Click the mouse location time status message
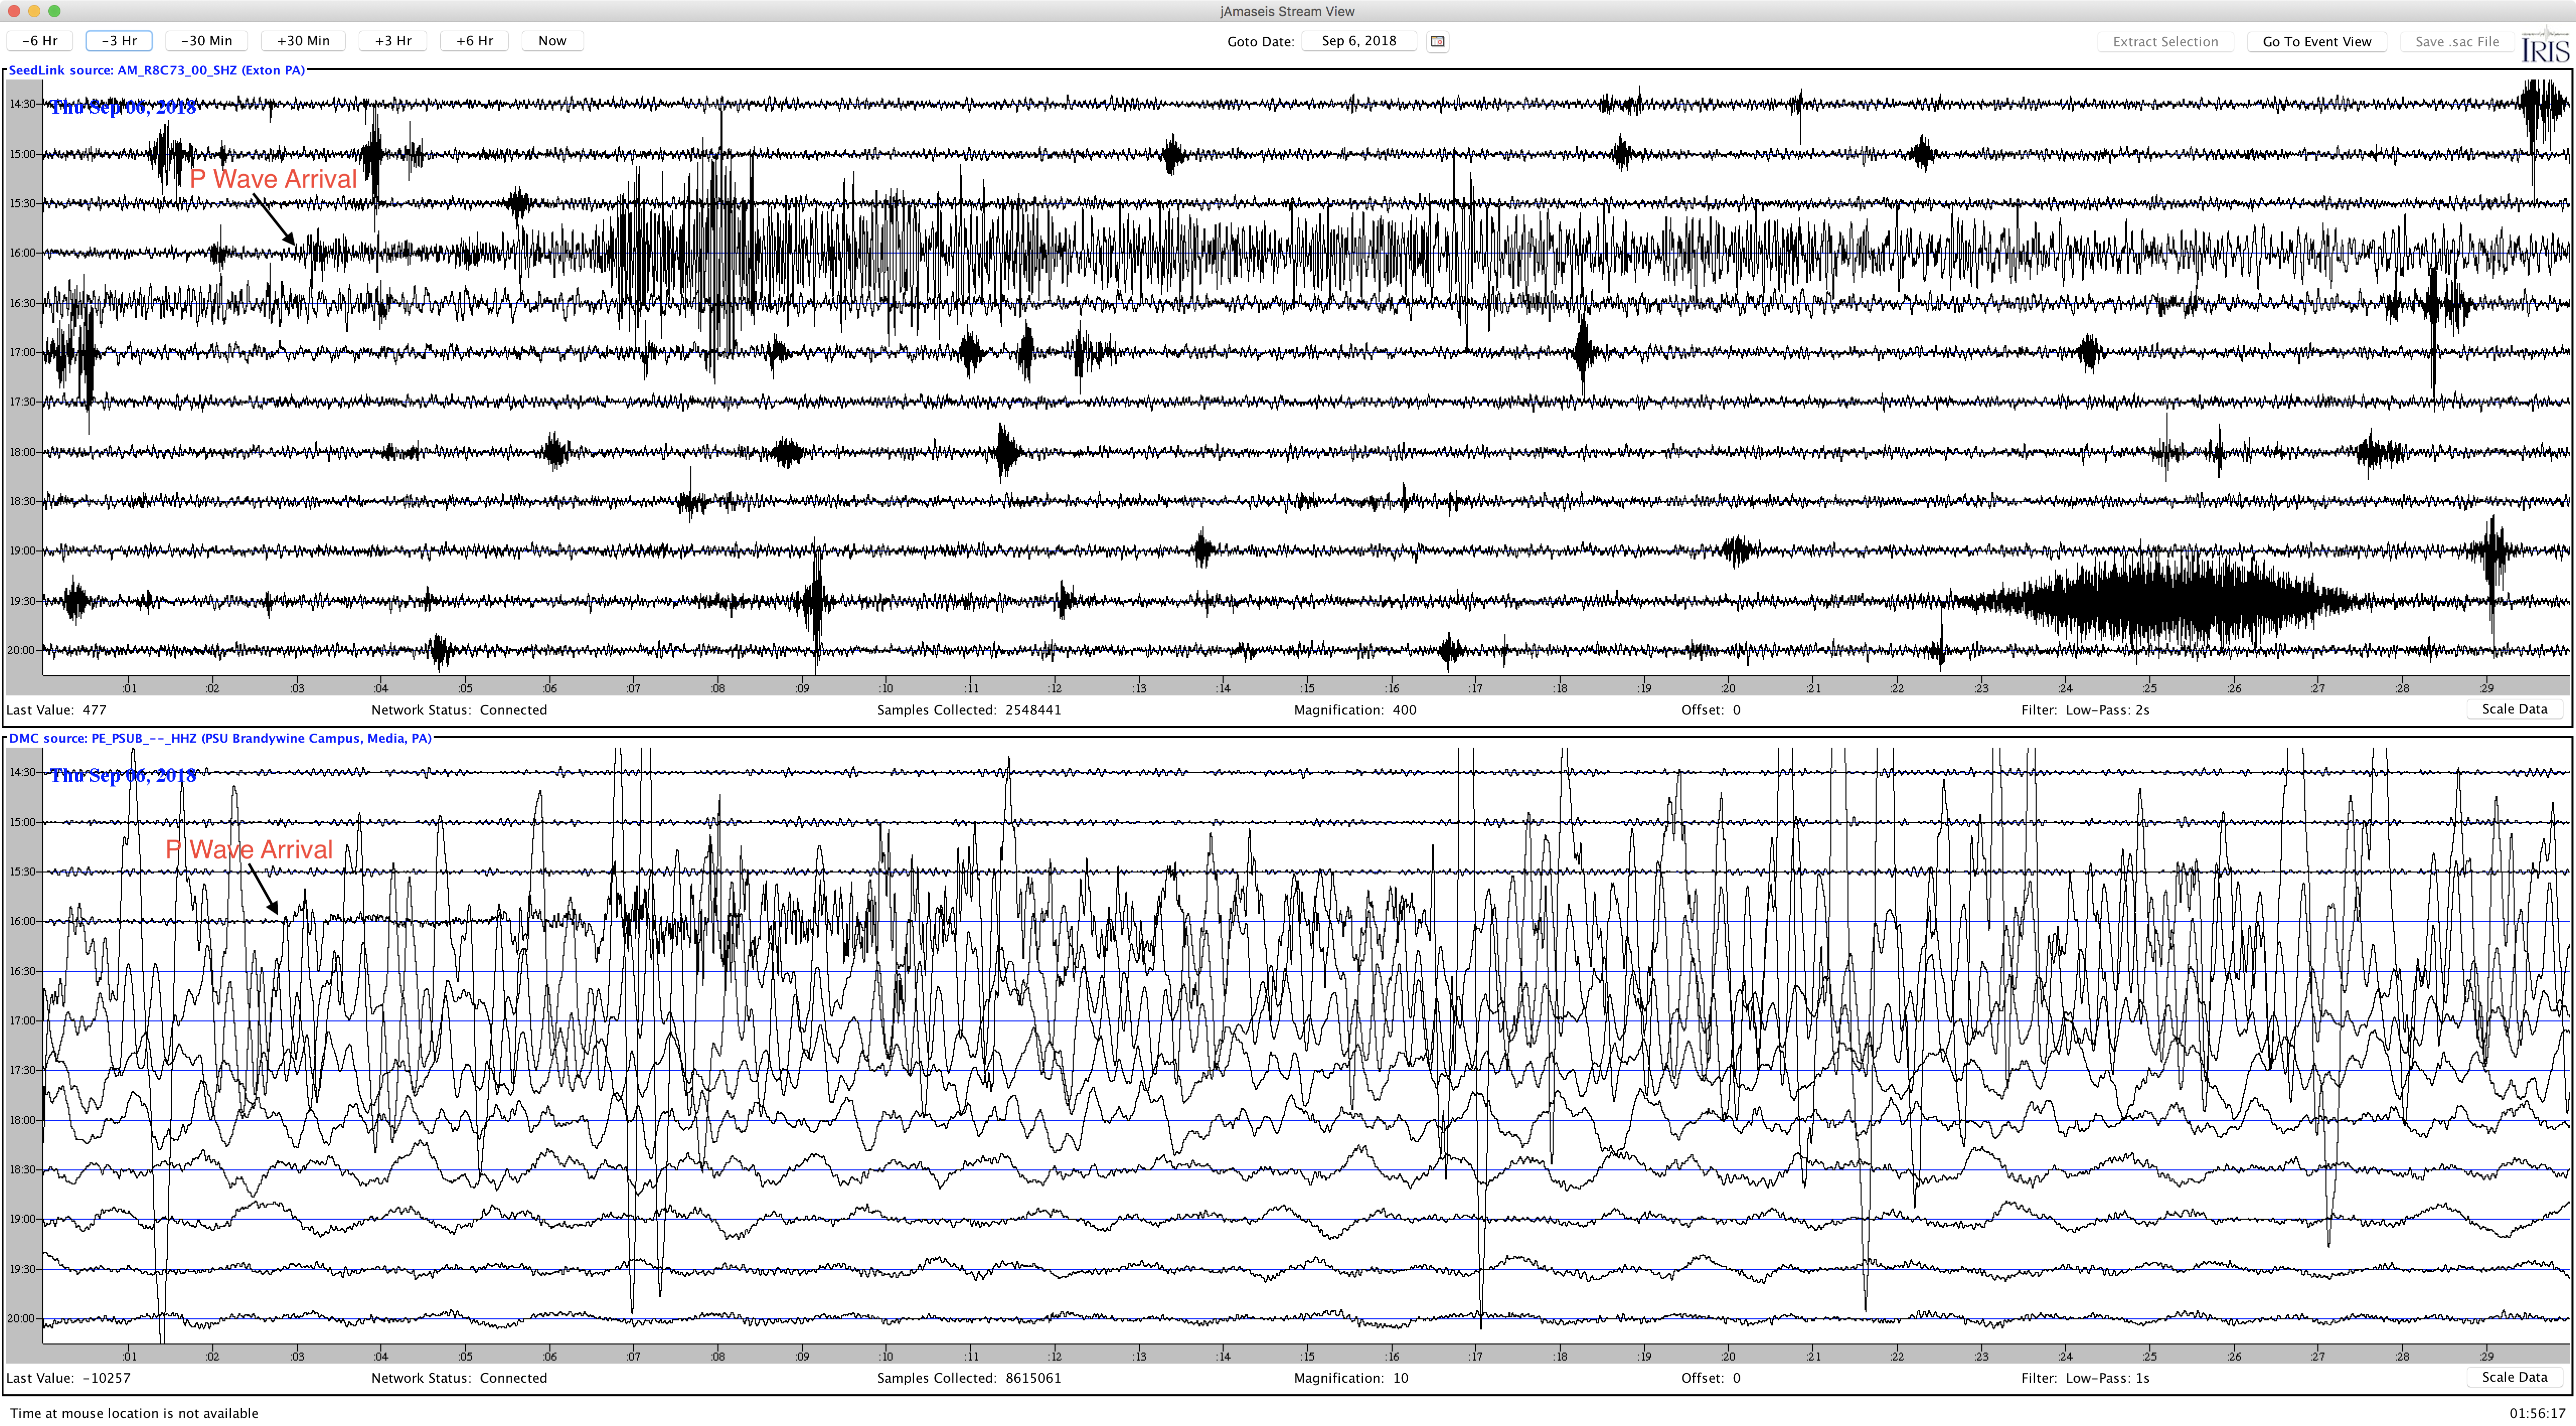Image resolution: width=2576 pixels, height=1426 pixels. coord(134,1413)
